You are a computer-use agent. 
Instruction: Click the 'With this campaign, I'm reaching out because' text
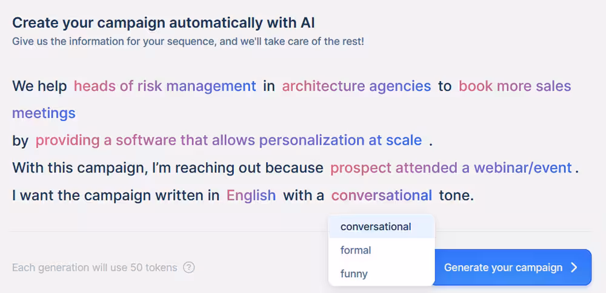[168, 168]
